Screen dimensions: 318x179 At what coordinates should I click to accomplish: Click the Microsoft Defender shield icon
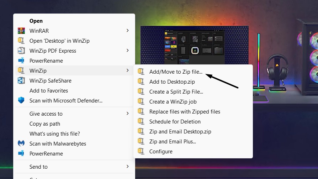click(x=21, y=100)
